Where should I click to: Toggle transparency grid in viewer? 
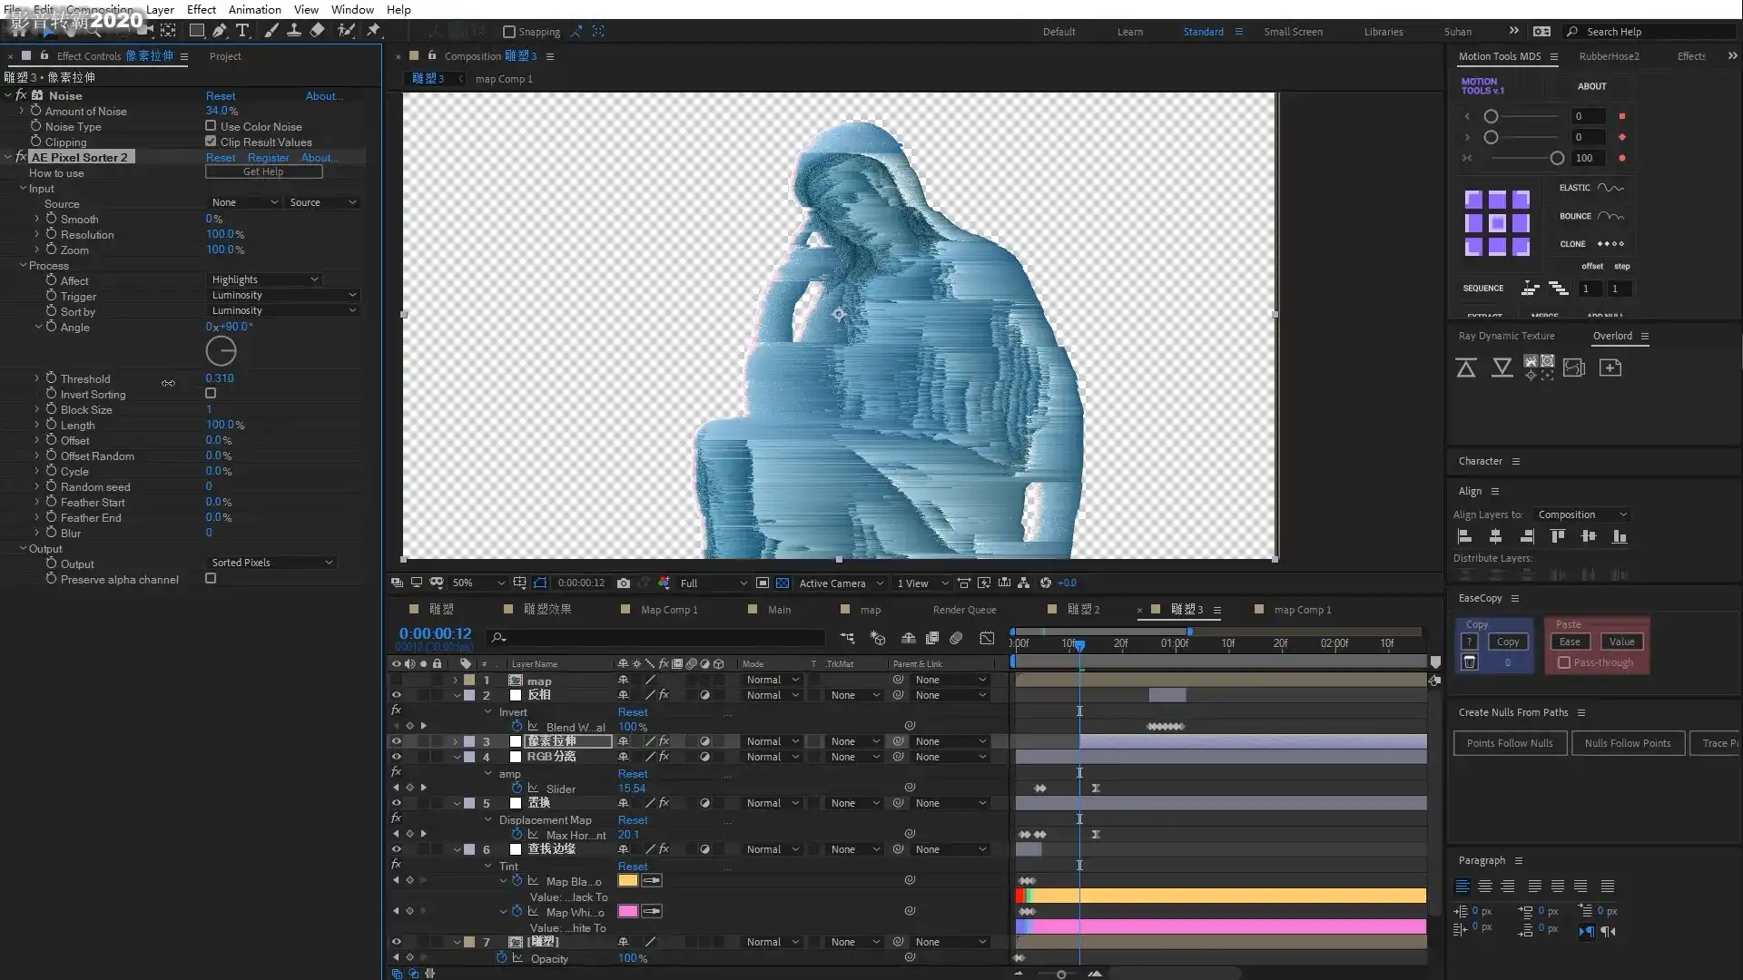783,583
